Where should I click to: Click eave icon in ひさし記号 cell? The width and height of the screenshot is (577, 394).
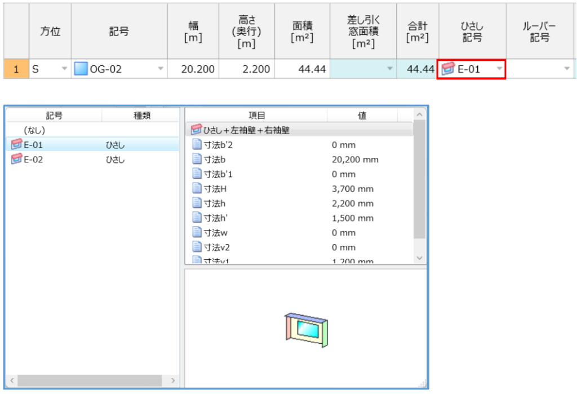pos(448,70)
